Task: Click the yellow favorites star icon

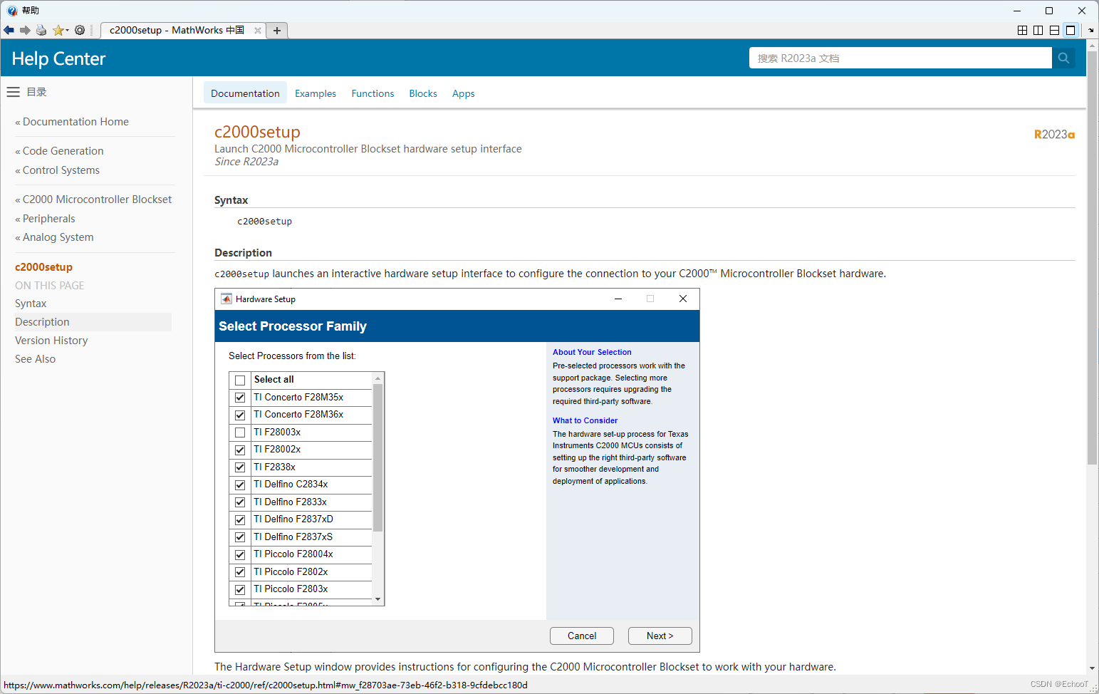Action: [x=58, y=30]
